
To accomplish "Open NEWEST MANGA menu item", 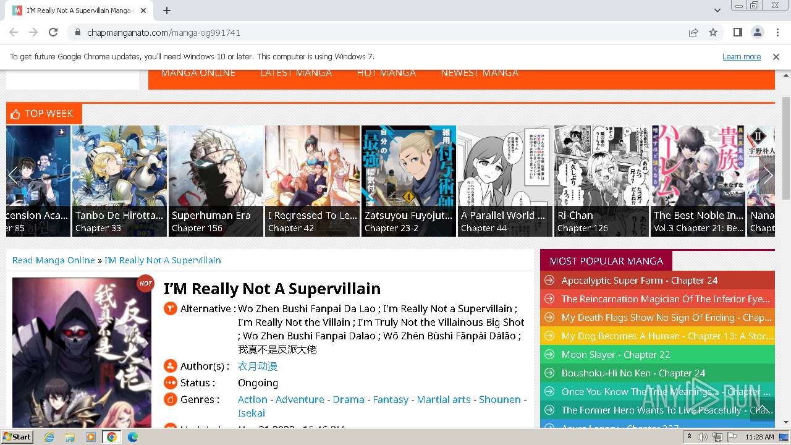I will pyautogui.click(x=480, y=73).
